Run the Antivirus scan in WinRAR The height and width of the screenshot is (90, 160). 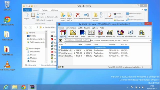pos(142,34)
